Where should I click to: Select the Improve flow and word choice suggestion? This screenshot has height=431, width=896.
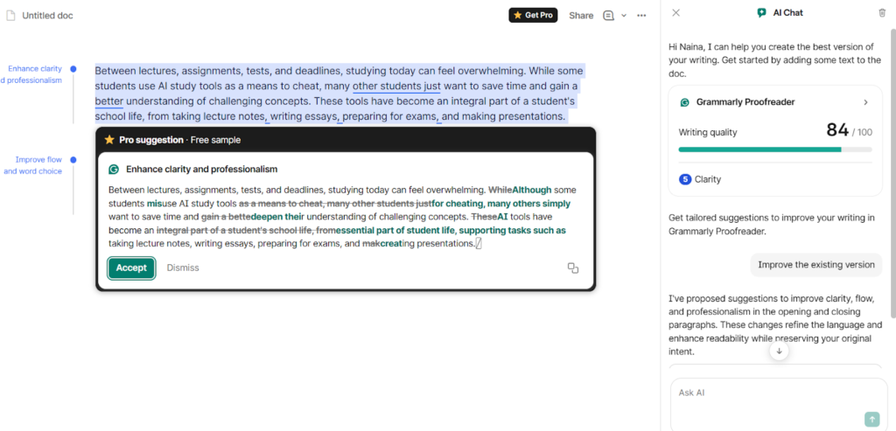(x=33, y=165)
